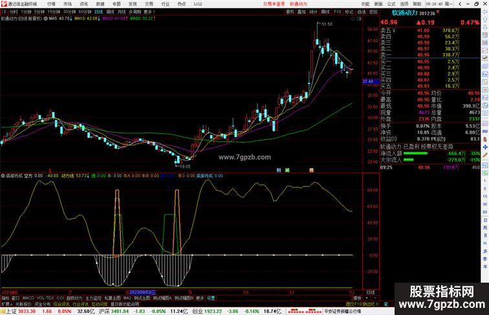The image size is (489, 315).
Task: Click the 创业 index value 1923.22
Action: (213, 311)
